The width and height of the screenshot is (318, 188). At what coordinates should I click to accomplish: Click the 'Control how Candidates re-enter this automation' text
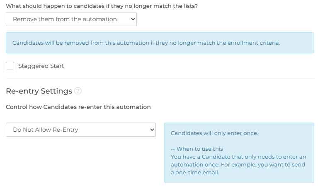[x=78, y=107]
